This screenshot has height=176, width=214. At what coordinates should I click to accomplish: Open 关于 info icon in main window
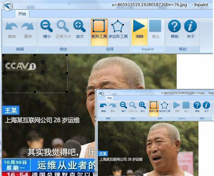(x=190, y=29)
